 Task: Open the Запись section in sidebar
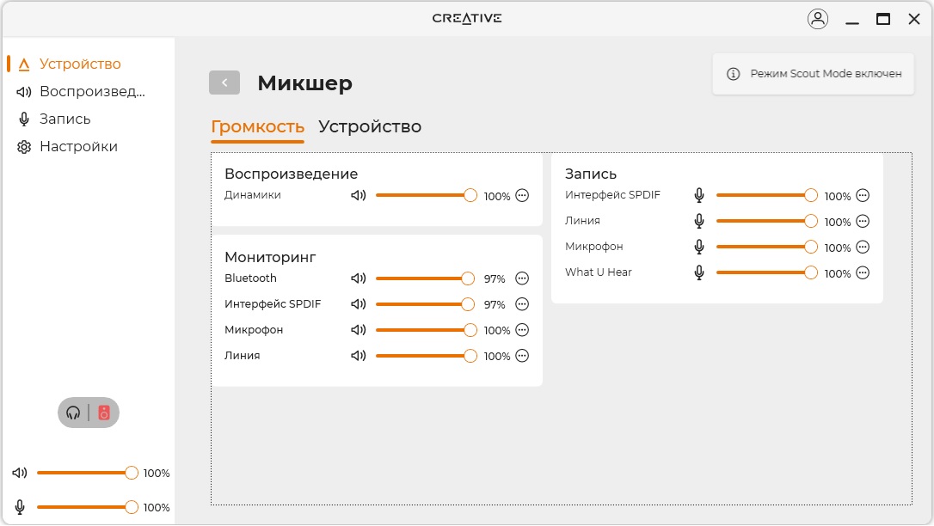65,119
